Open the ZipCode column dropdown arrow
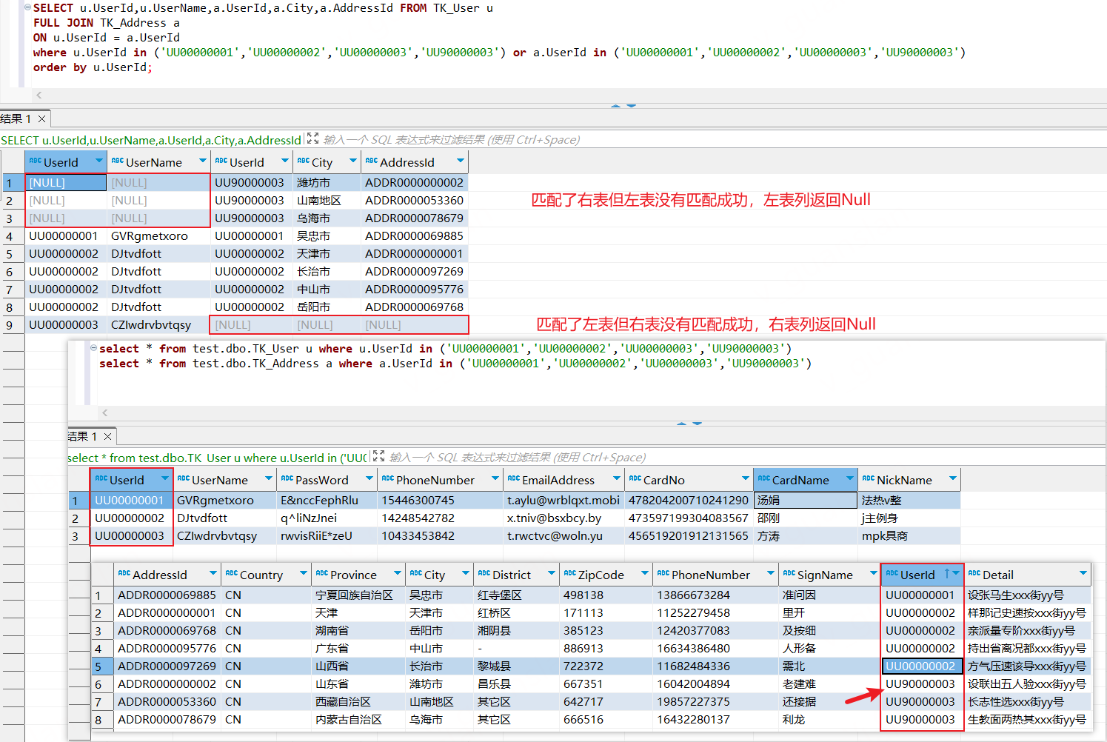 tap(644, 574)
